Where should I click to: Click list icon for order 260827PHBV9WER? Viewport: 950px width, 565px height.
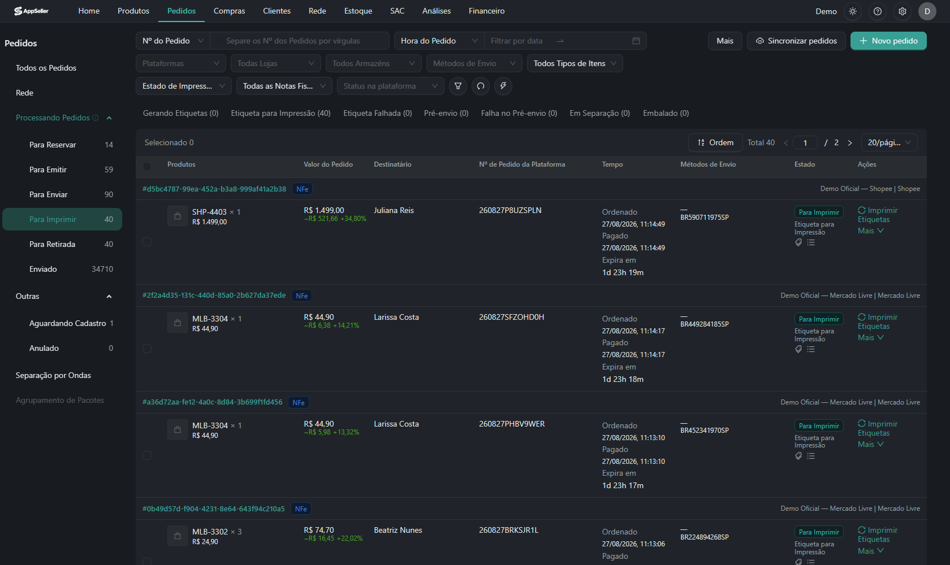coord(811,456)
